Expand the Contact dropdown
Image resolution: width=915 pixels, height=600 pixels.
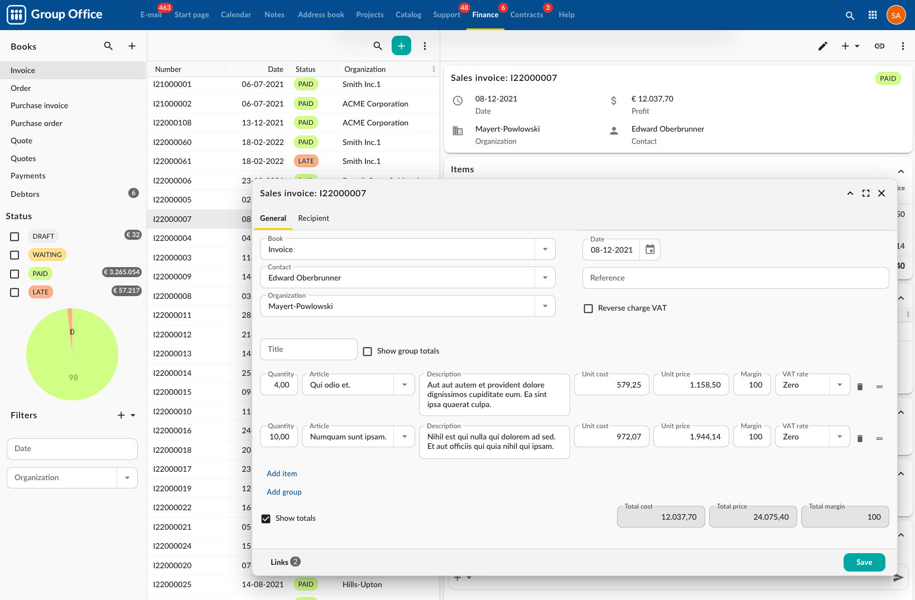[x=545, y=278]
